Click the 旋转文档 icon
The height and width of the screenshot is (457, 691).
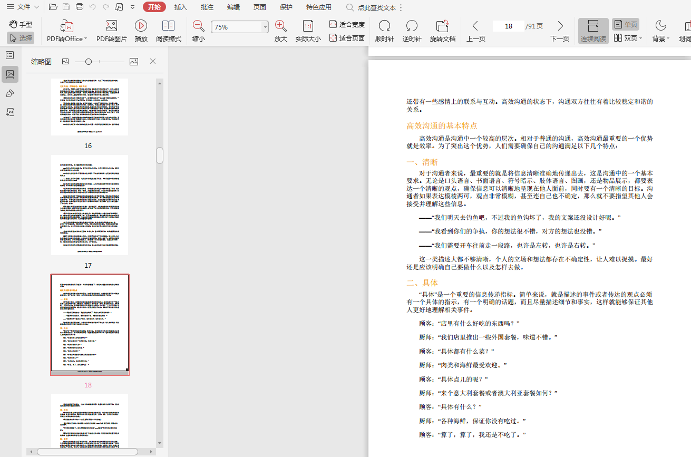pos(442,26)
